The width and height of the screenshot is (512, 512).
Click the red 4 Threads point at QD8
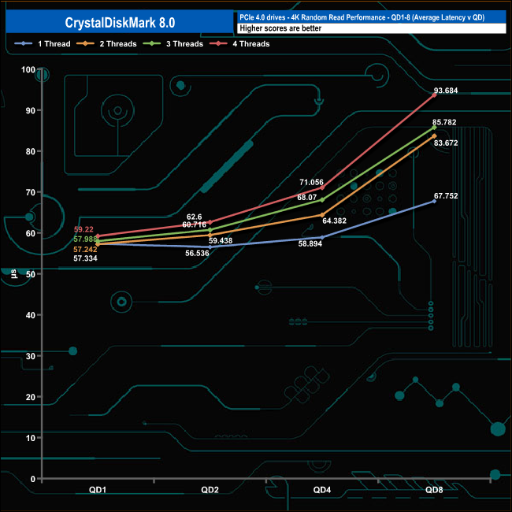pos(434,95)
